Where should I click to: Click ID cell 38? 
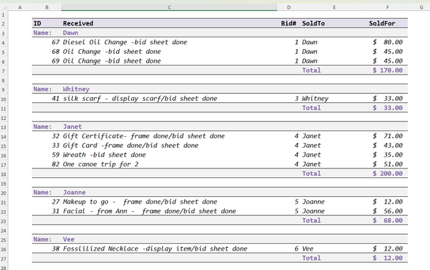pos(47,249)
